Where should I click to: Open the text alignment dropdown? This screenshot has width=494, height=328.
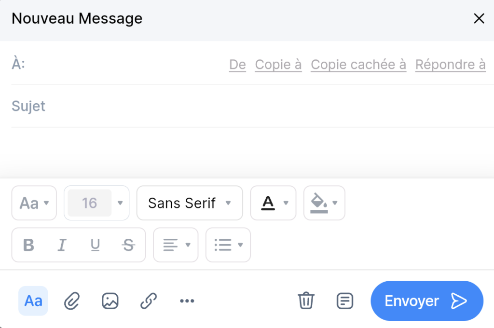pyautogui.click(x=176, y=245)
